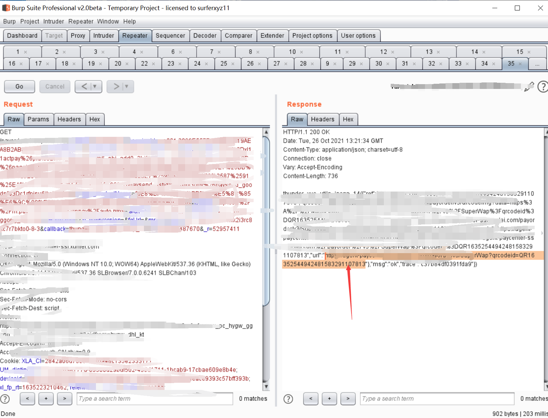Open the history back dropdown arrow
548x418 pixels.
(x=95, y=87)
